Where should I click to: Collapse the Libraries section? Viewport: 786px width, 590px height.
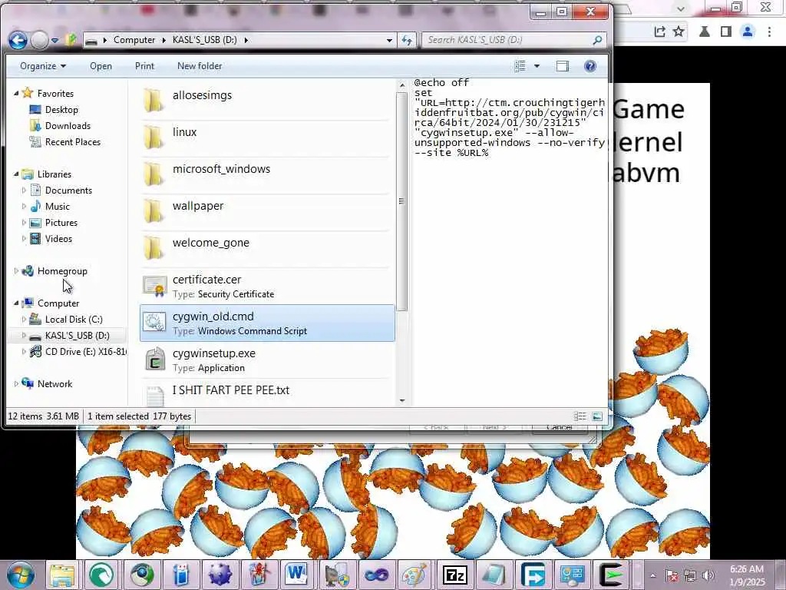tap(16, 174)
